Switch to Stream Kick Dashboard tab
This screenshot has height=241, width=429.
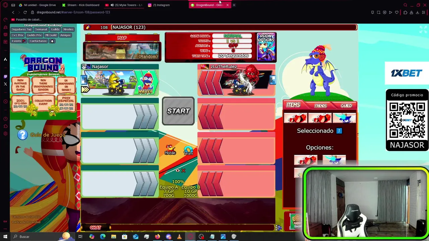81,5
